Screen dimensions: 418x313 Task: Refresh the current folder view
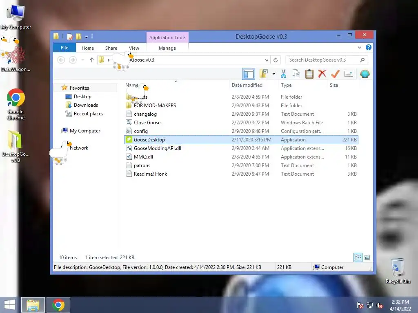point(276,60)
